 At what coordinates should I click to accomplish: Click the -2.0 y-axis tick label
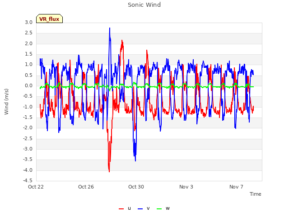click(28, 127)
